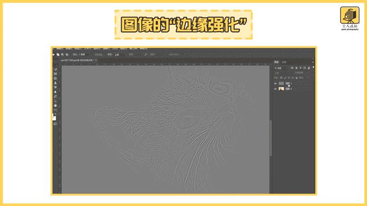Click the foreground/background color swatch
This screenshot has height=206, width=367.
pyautogui.click(x=54, y=118)
